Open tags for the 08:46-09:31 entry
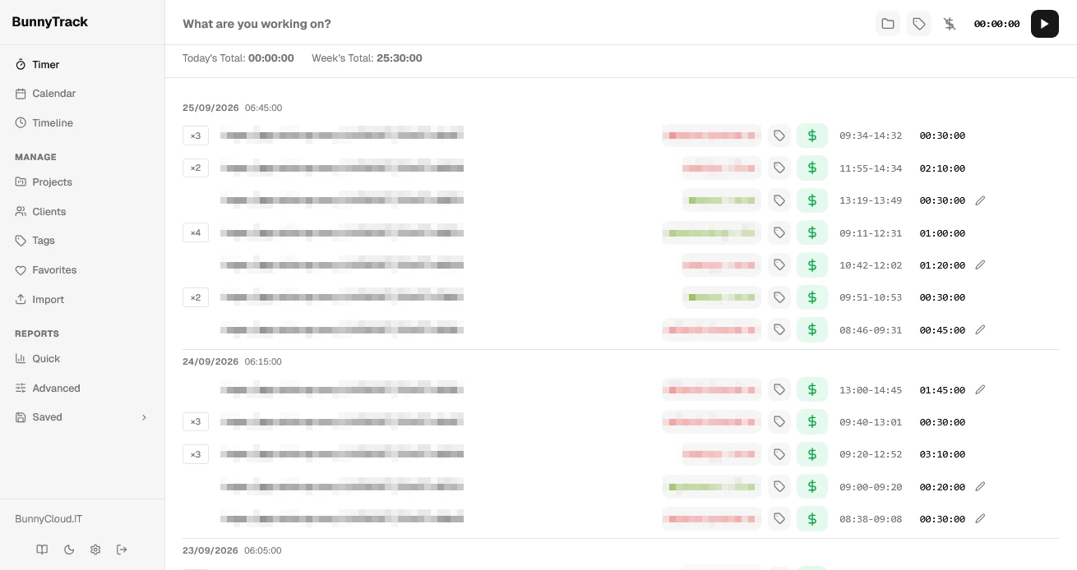This screenshot has width=1077, height=570. (x=779, y=330)
